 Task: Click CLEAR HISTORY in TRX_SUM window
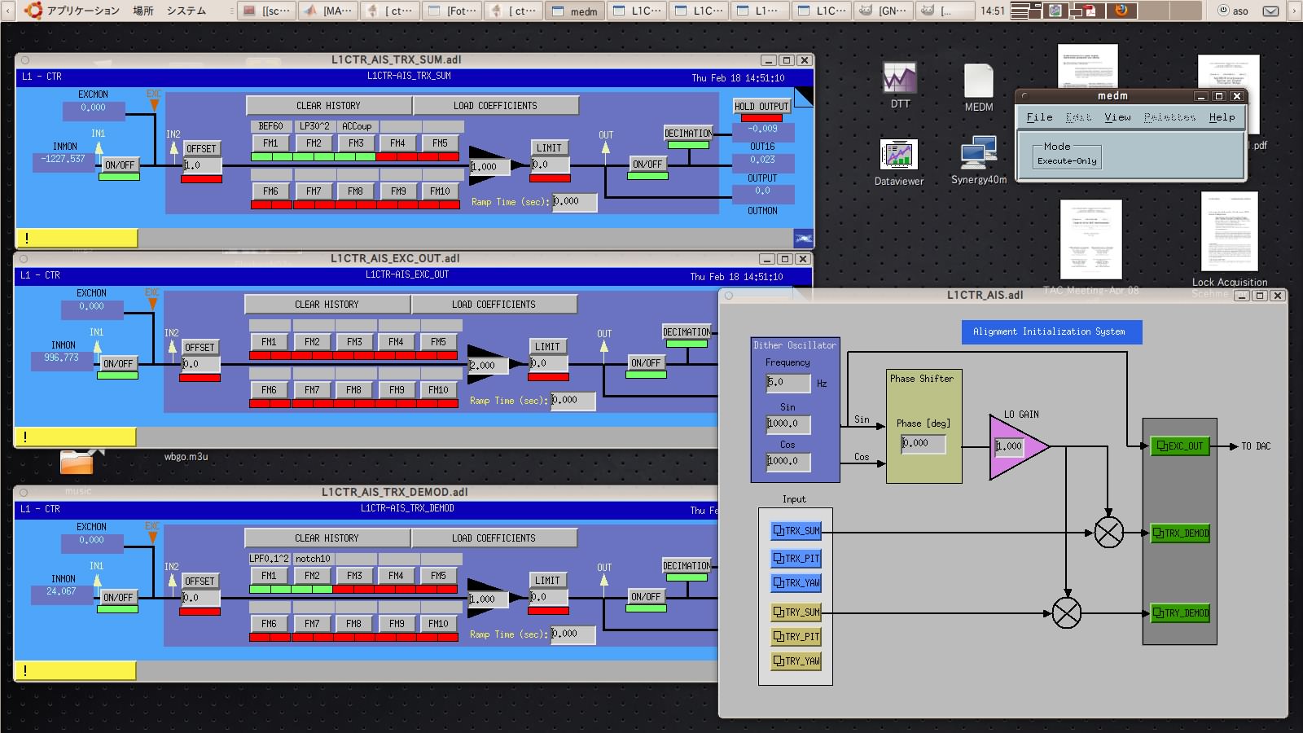click(x=328, y=105)
